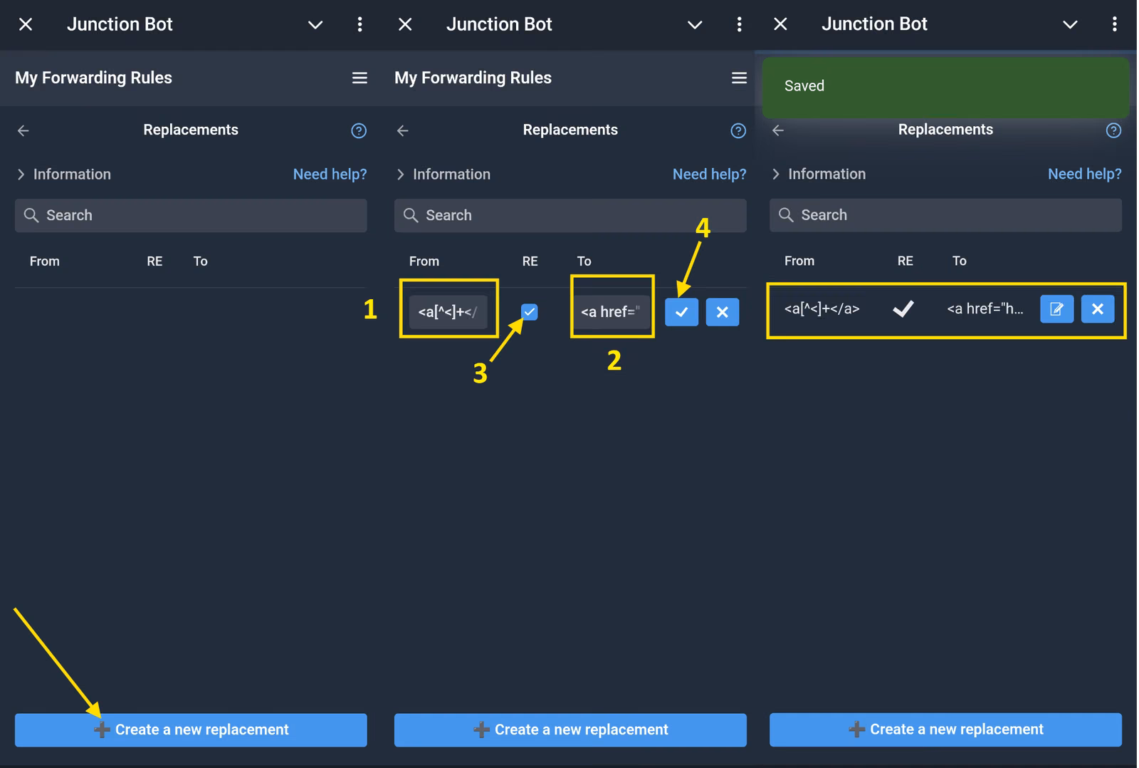Focus the Search field in left panel
Viewport: 1139px width, 768px height.
191,215
